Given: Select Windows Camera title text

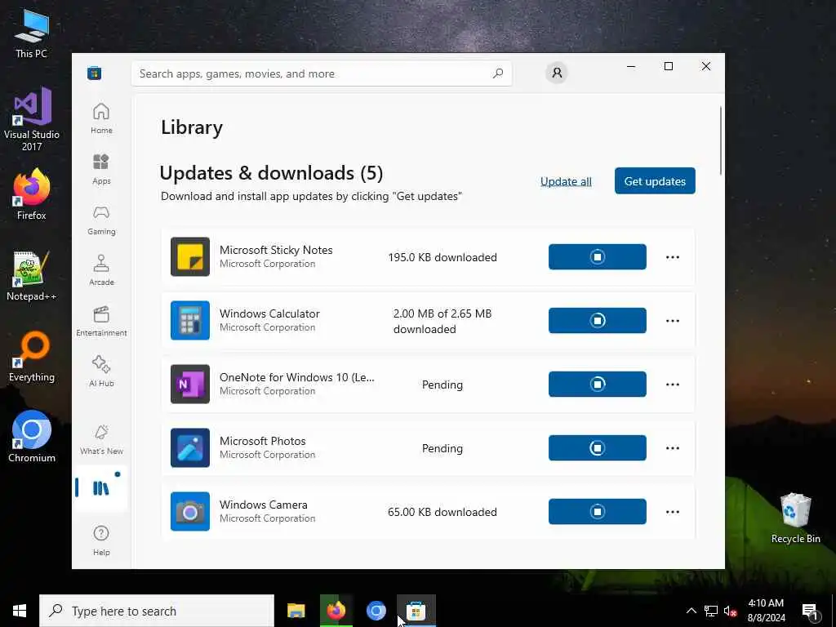Looking at the screenshot, I should tap(264, 505).
